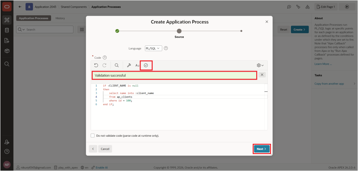This screenshot has height=171, width=358.
Task: Close the Create Application Process dialog
Action: 267,21
